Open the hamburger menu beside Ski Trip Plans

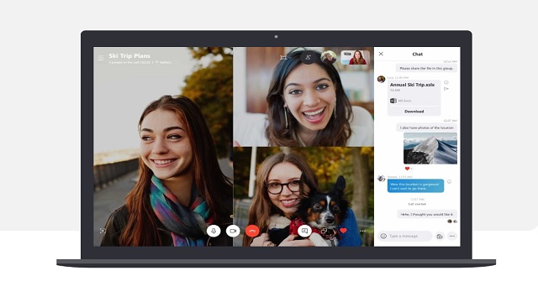click(x=101, y=58)
